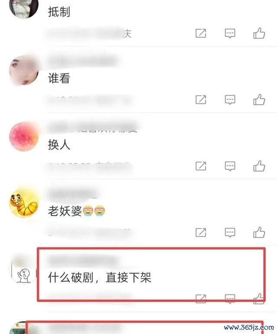Open the "什么破剧，直接下架" comment text
The image size is (277, 334).
[x=100, y=278]
